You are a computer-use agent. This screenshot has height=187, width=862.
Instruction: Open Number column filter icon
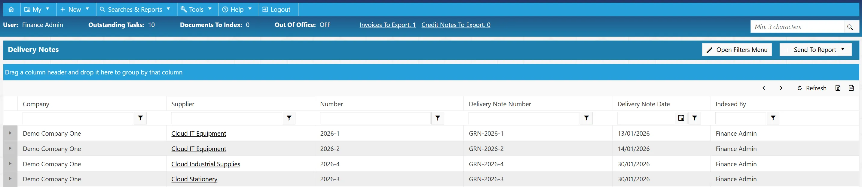pyautogui.click(x=438, y=118)
